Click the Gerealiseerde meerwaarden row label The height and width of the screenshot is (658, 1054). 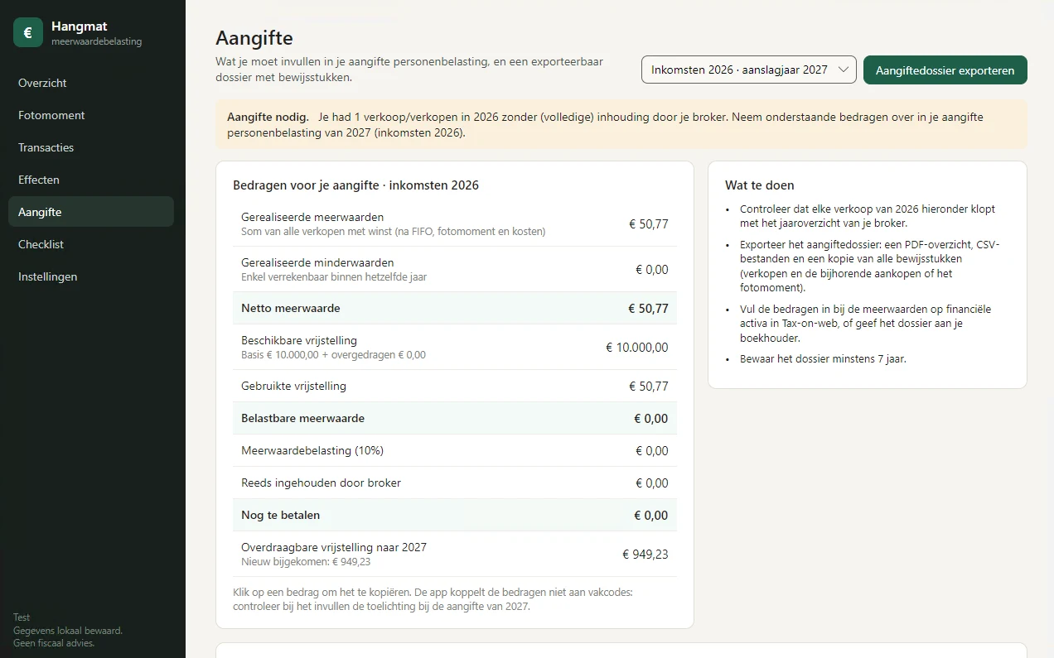coord(312,217)
